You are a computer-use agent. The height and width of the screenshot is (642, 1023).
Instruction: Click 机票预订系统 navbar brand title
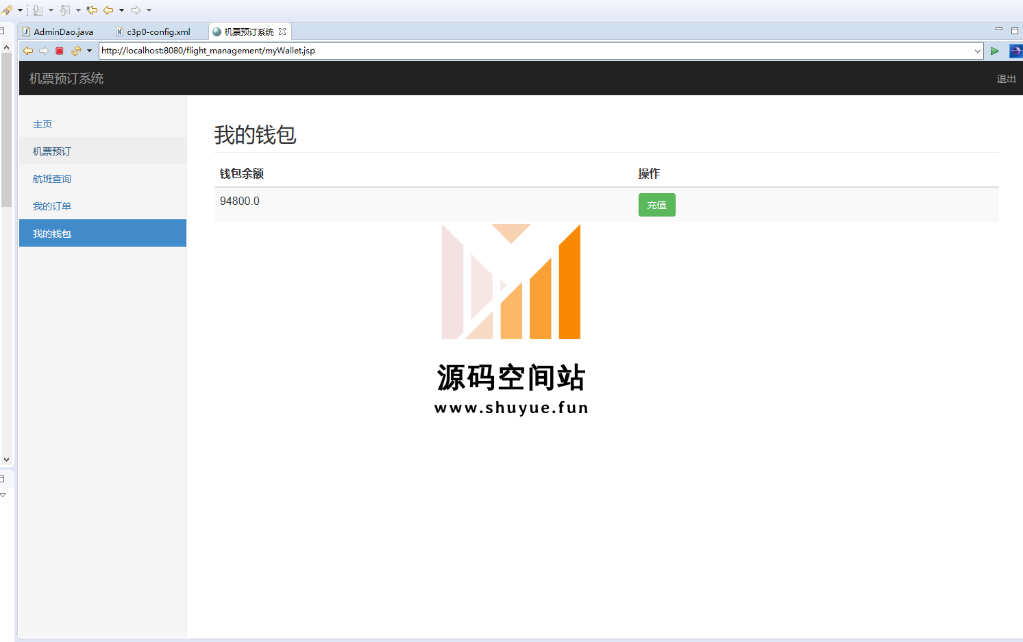tap(66, 79)
